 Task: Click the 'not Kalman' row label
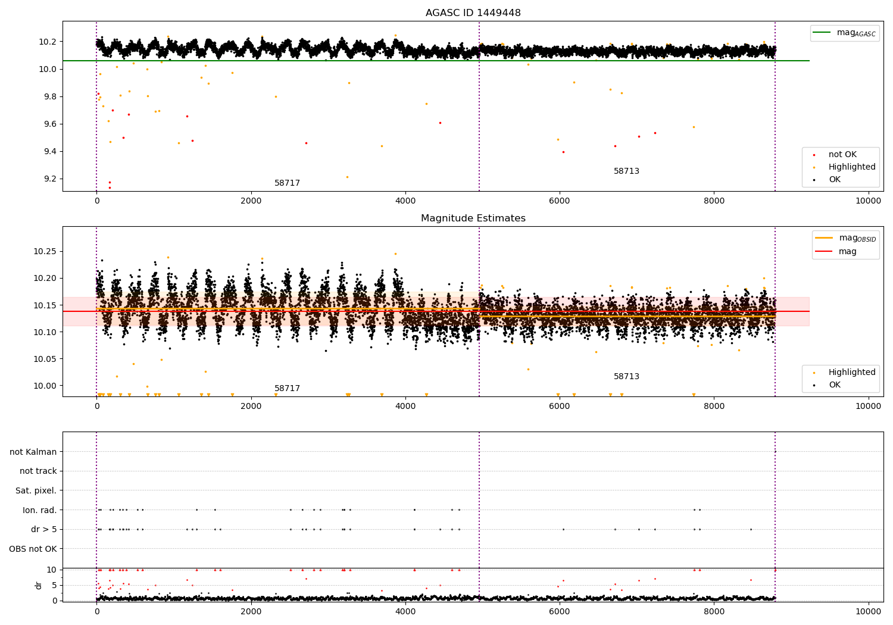tap(33, 452)
